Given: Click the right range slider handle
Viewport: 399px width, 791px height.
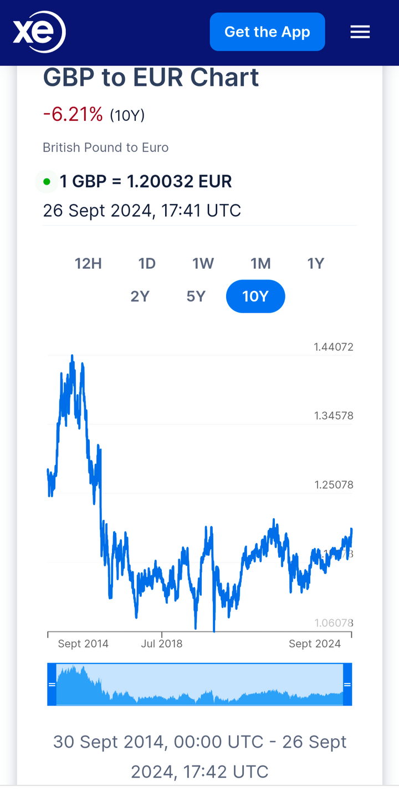Looking at the screenshot, I should [x=347, y=685].
